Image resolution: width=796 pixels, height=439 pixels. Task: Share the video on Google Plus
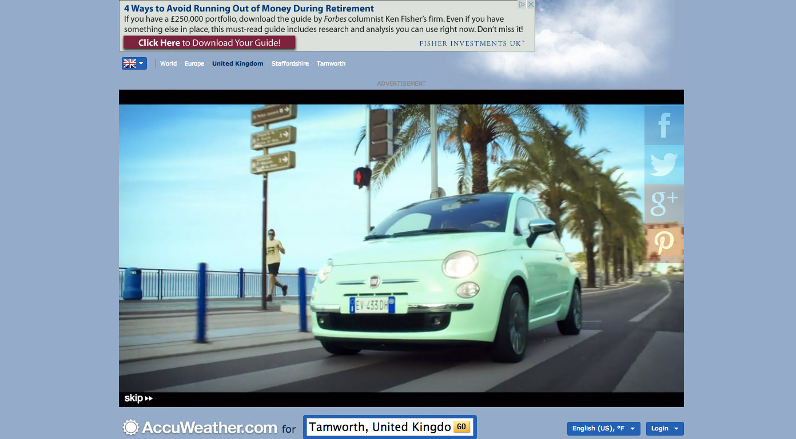(664, 204)
